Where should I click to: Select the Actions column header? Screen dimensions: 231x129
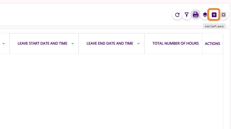coord(212,44)
